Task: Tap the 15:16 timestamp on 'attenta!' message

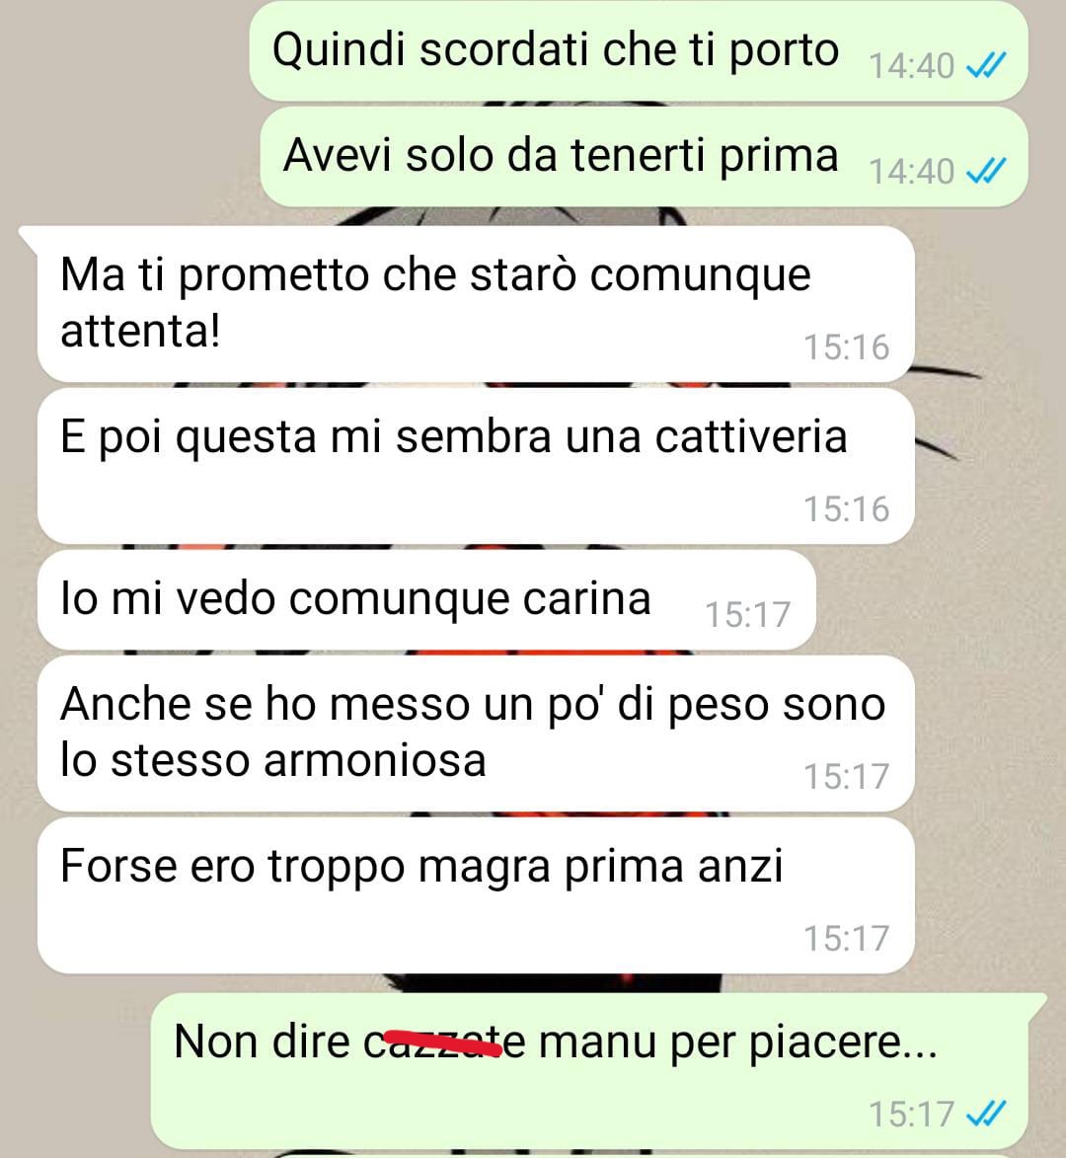Action: click(x=846, y=347)
